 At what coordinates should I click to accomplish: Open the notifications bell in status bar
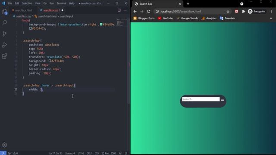coord(126,153)
